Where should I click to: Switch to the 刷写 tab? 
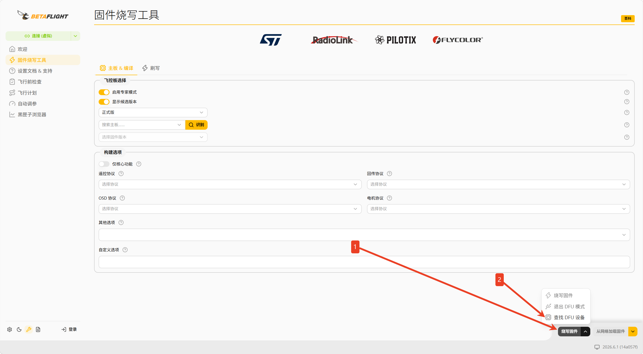(151, 68)
